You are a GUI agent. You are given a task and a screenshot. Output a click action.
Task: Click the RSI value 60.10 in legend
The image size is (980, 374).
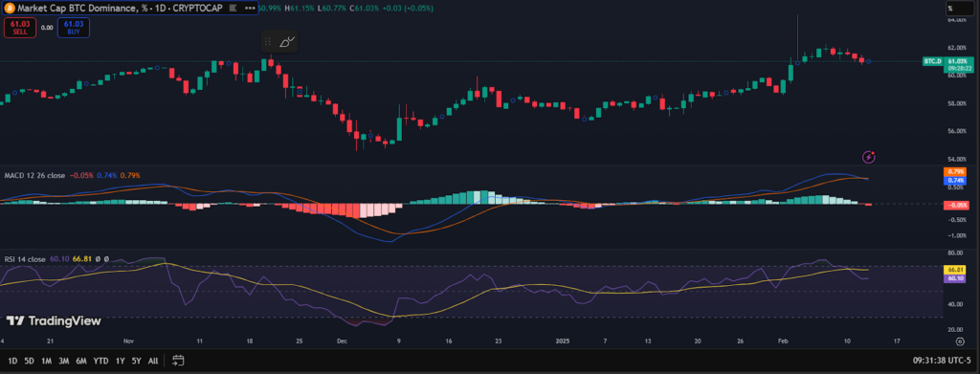click(x=58, y=258)
